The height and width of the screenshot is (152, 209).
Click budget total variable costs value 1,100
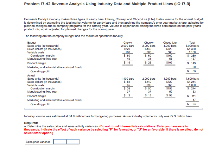tap(192, 52)
